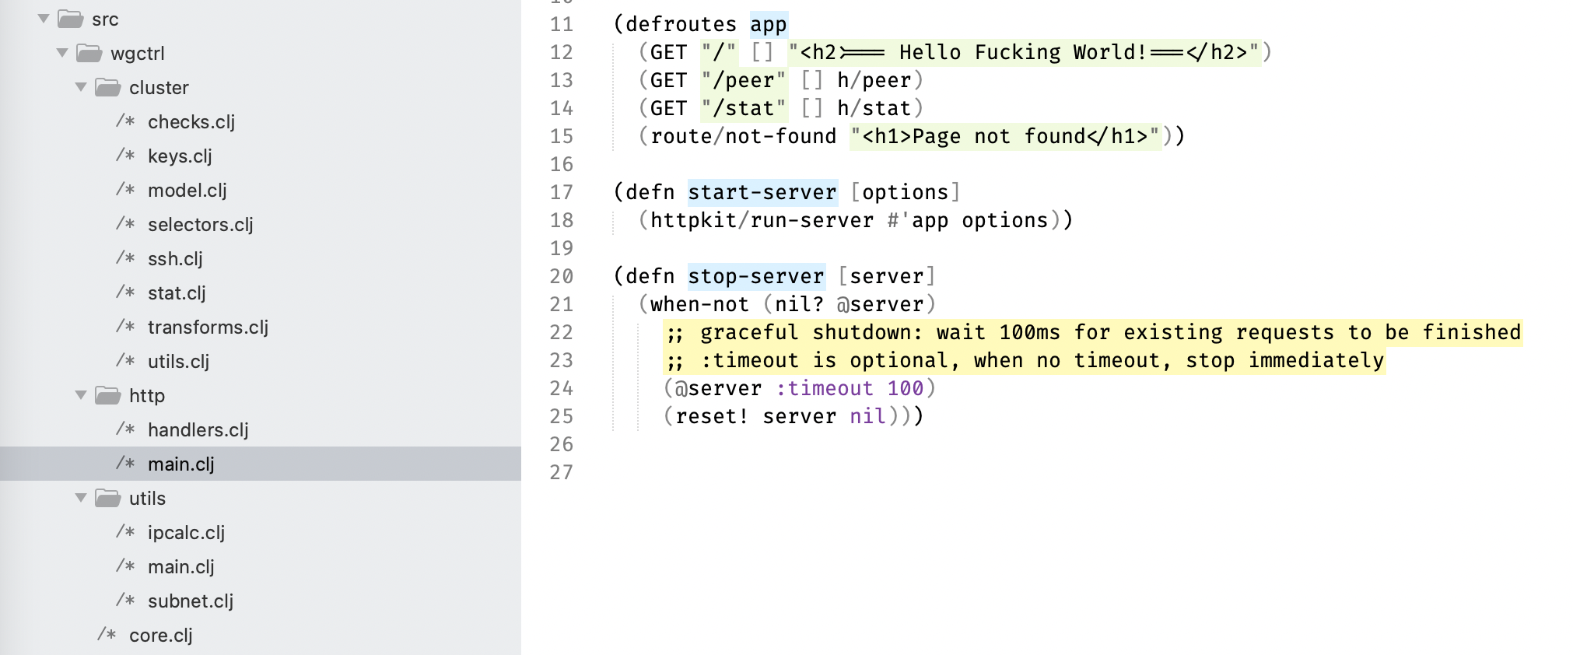Image resolution: width=1573 pixels, height=655 pixels.
Task: Click line number 27 in gutter
Action: (x=561, y=472)
